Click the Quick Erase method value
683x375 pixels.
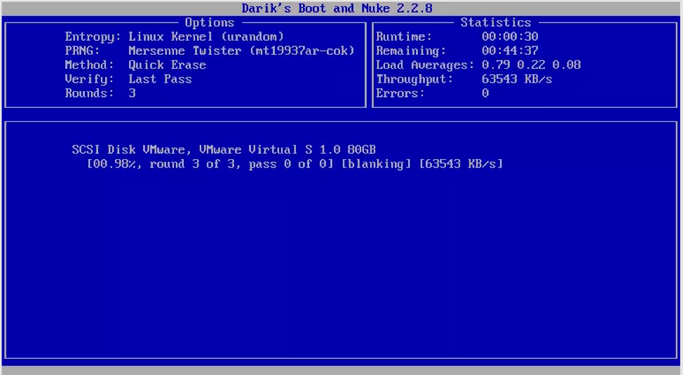pos(168,65)
